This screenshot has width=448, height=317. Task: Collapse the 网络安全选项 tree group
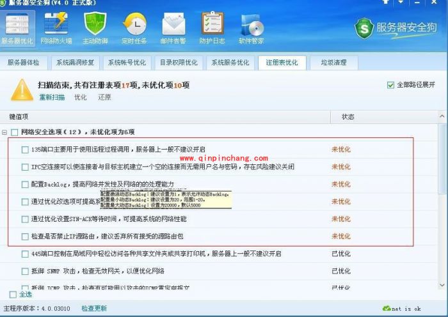coord(4,132)
